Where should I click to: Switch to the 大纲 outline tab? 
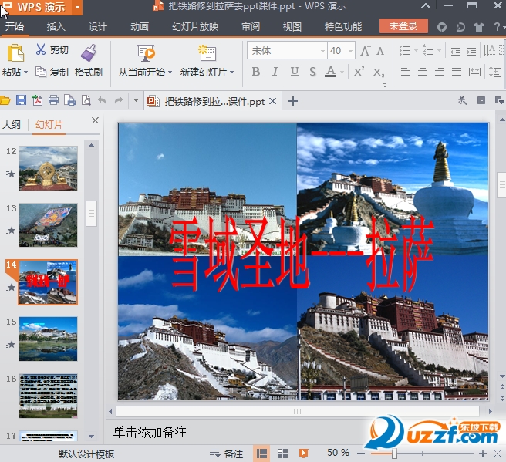12,124
